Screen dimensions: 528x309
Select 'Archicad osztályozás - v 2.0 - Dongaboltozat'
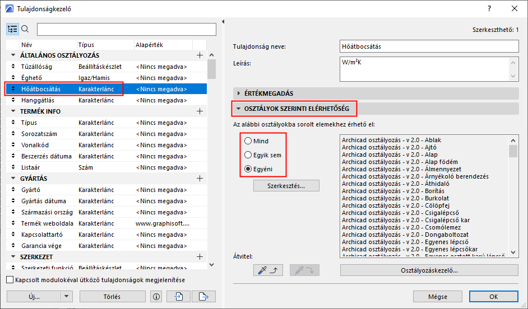pyautogui.click(x=405, y=235)
